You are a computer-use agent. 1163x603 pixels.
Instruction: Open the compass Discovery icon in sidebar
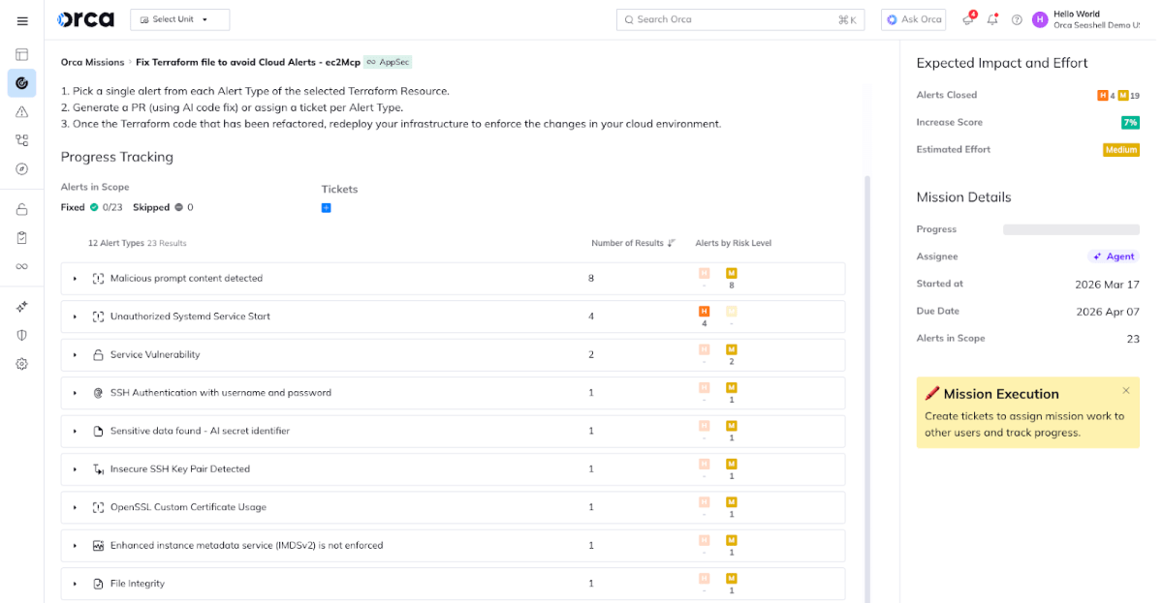pos(22,169)
